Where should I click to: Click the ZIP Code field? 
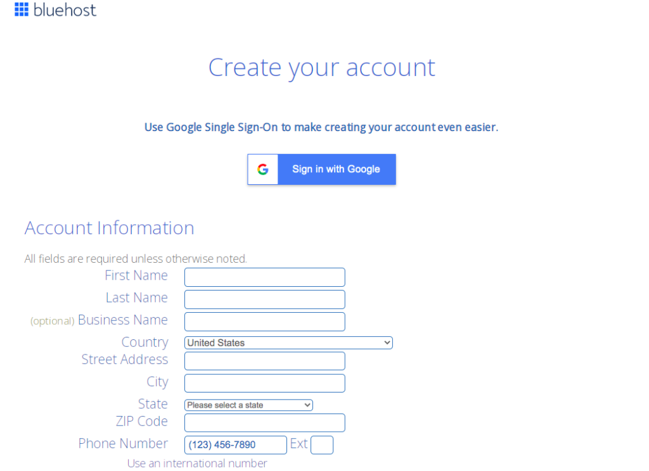[x=265, y=423]
